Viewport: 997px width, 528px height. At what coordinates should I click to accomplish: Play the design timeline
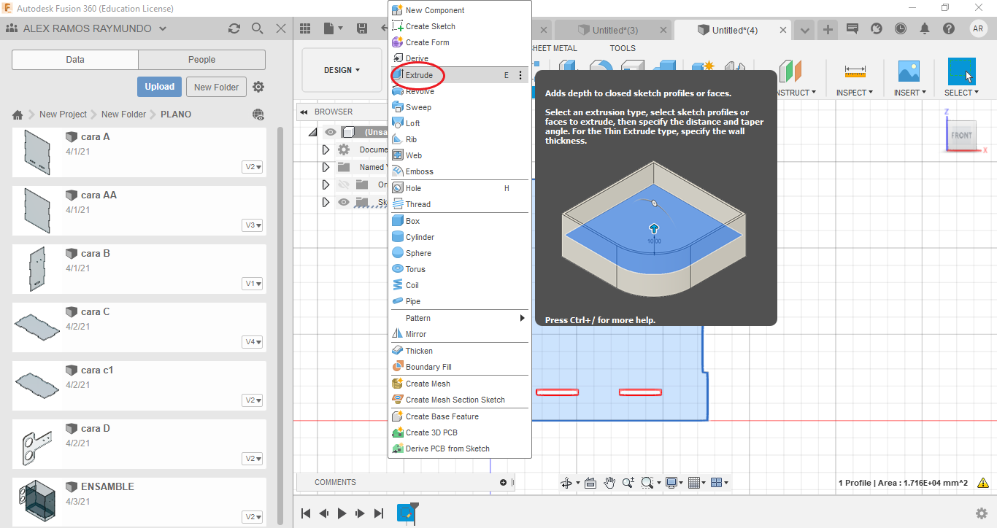pyautogui.click(x=342, y=513)
